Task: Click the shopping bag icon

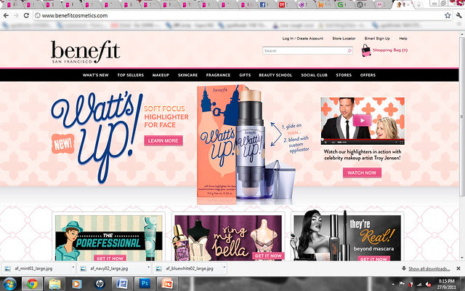Action: point(366,50)
